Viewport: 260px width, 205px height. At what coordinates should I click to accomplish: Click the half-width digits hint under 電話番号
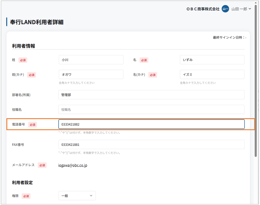(89, 132)
